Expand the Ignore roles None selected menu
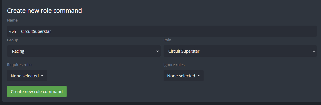Screen dimensions: 321x105 click(183, 76)
